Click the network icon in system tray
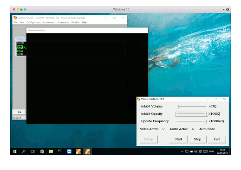The width and height of the screenshot is (241, 170). 187,151
